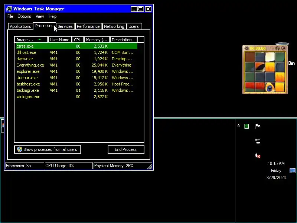
Task: Switch to the Performance tab
Action: (88, 26)
